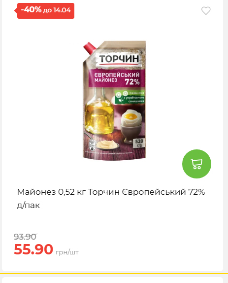Click the до 14.04 promo end date
Viewport: 228px width, 283px height.
pyautogui.click(x=57, y=10)
